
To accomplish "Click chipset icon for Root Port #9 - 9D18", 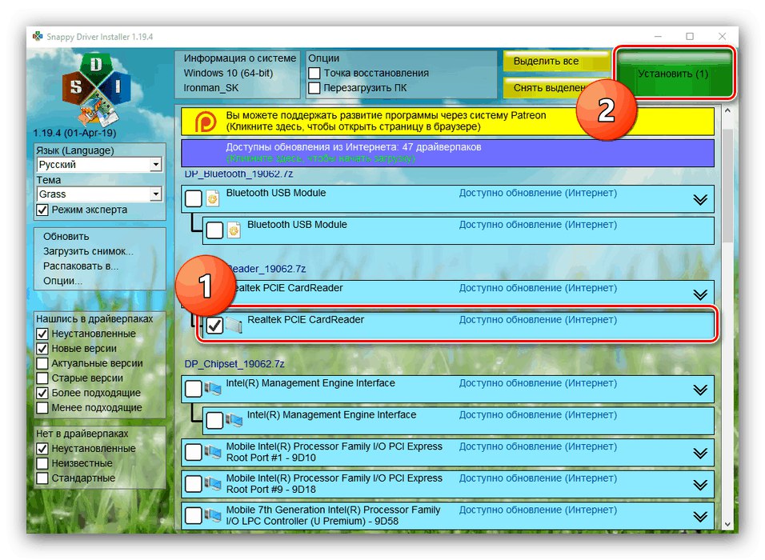I will 212,484.
